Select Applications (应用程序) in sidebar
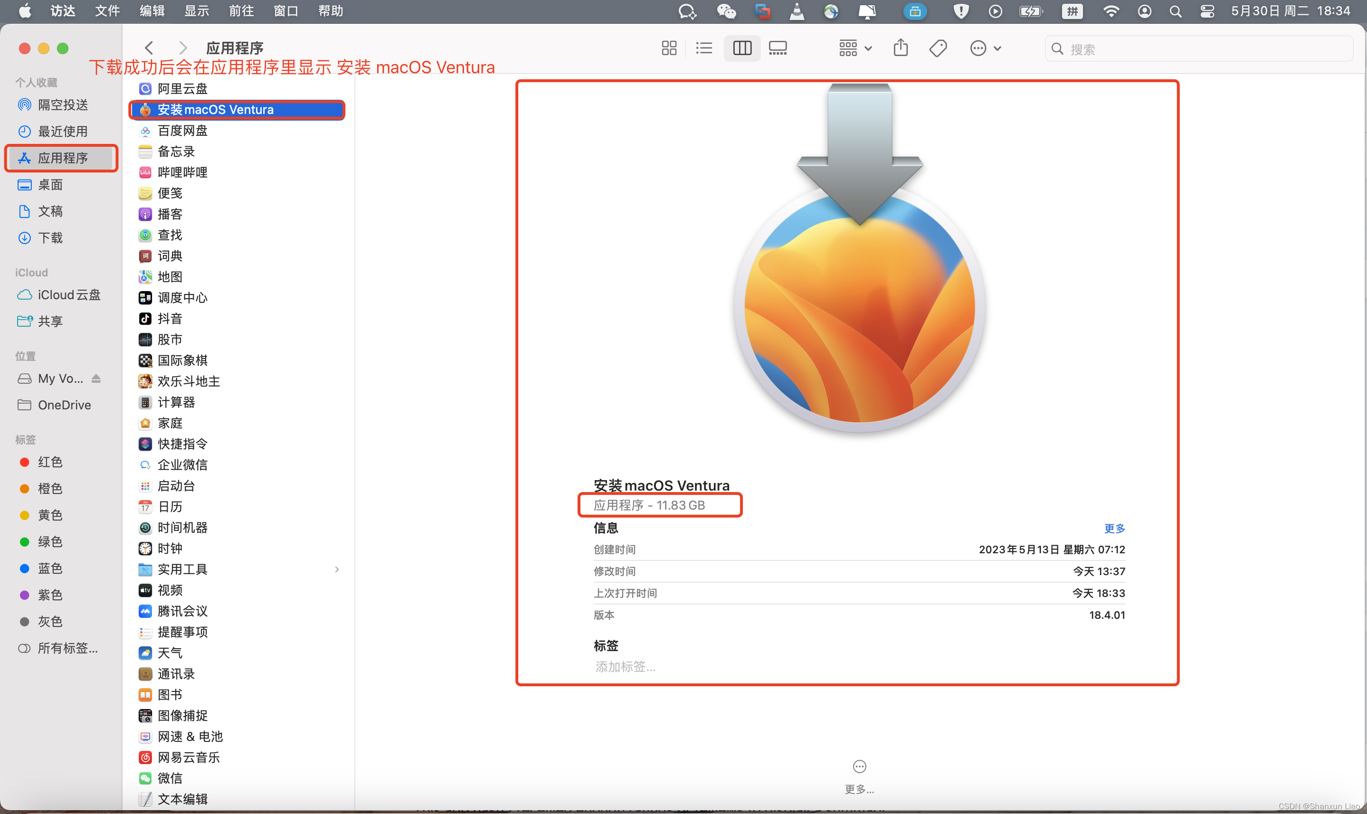The image size is (1367, 814). tap(60, 158)
